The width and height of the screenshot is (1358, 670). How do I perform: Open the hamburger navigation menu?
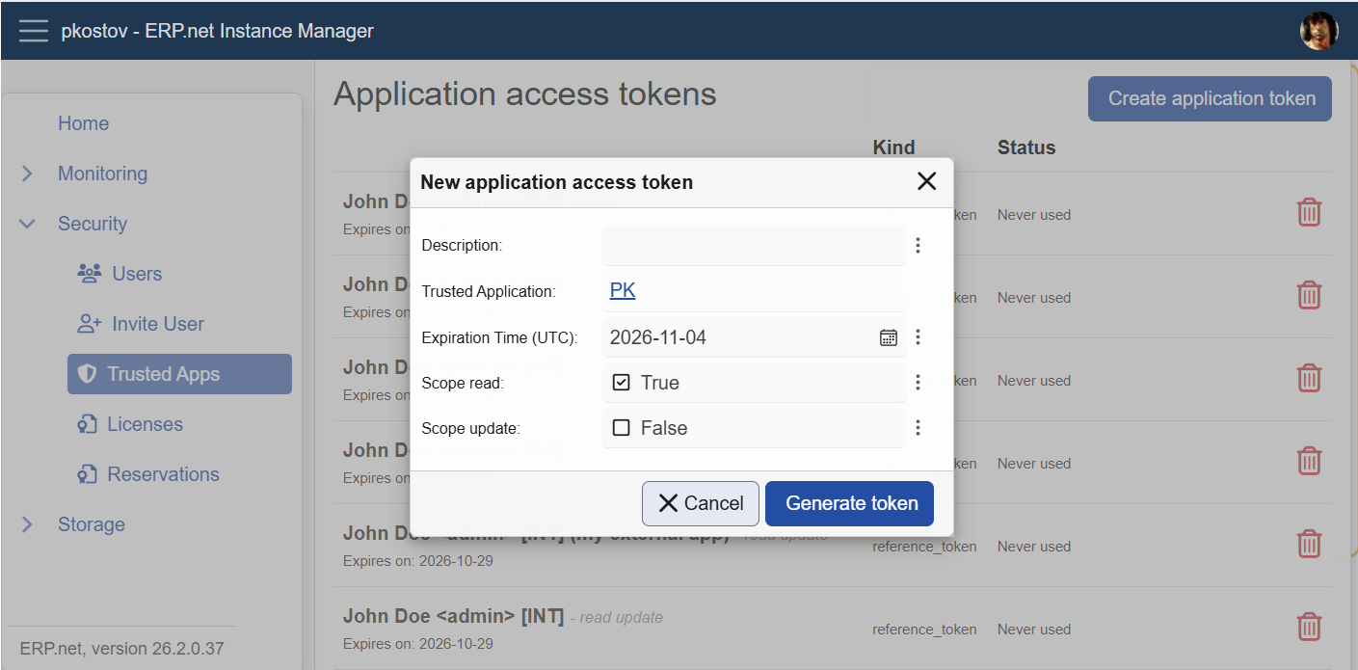pyautogui.click(x=33, y=31)
